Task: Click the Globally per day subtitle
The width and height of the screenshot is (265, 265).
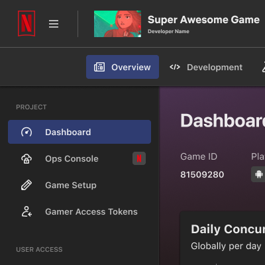Action: (226, 246)
